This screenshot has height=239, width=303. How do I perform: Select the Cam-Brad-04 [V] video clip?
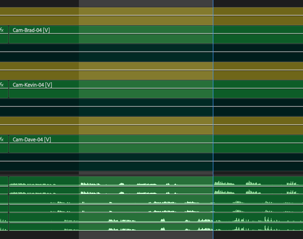123,34
